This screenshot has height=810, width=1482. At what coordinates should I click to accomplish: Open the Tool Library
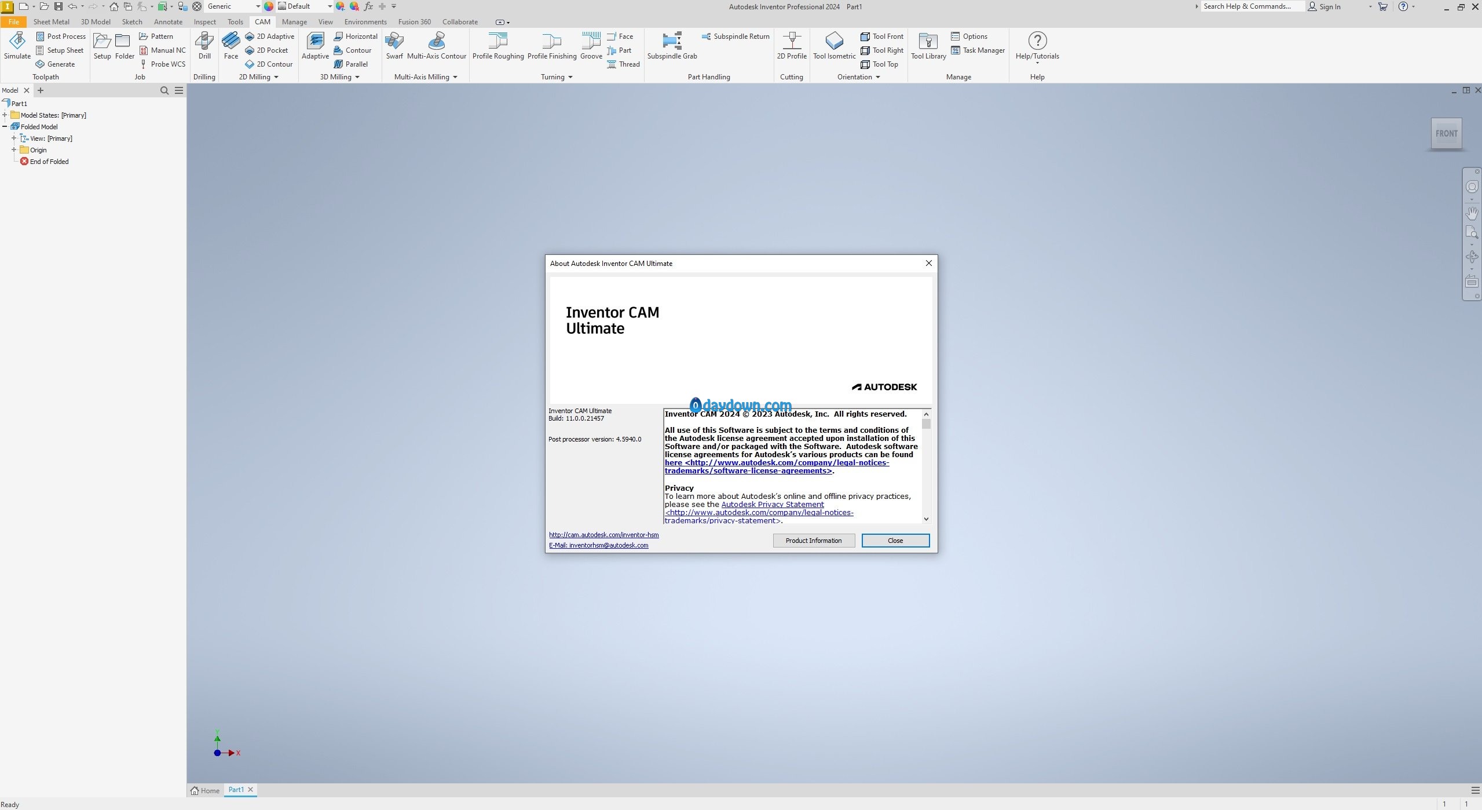928,46
